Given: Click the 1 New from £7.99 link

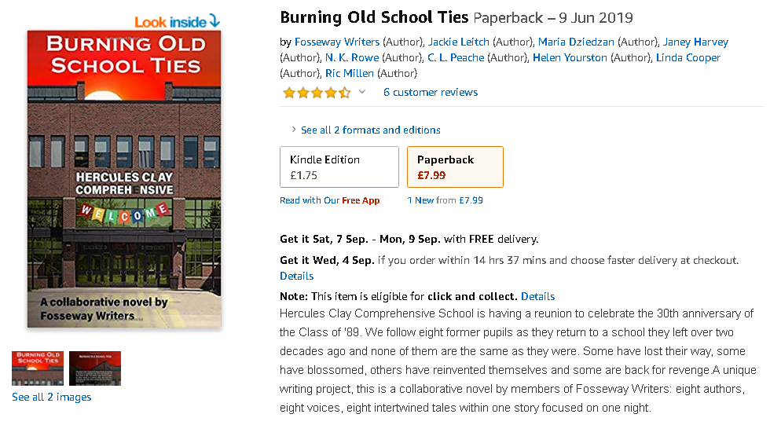Looking at the screenshot, I should pos(445,200).
